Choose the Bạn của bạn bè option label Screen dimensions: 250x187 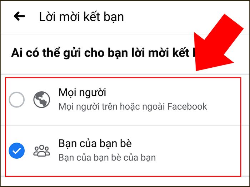pyautogui.click(x=95, y=143)
